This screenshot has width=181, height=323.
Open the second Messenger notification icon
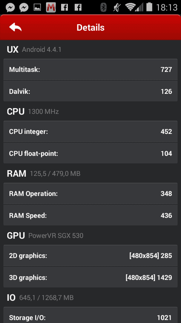coord(24,8)
